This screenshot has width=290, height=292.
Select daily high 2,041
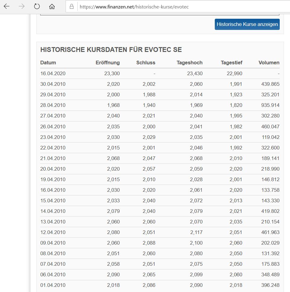coord(196,127)
